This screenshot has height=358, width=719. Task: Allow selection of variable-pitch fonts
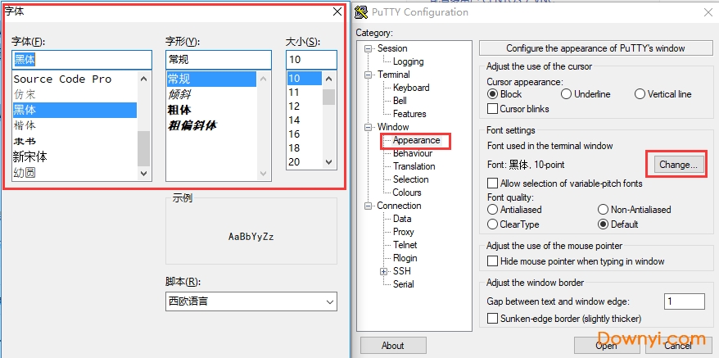pyautogui.click(x=493, y=184)
